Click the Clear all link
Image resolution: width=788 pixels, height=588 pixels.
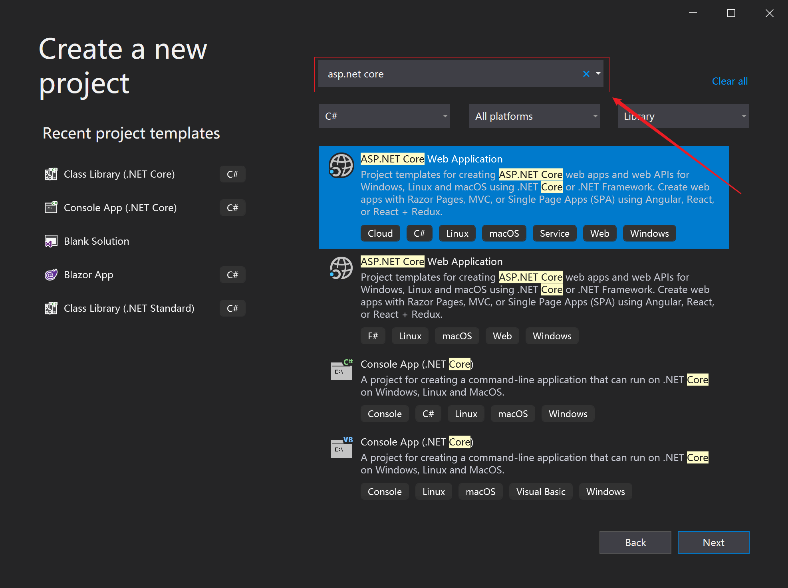coord(730,81)
